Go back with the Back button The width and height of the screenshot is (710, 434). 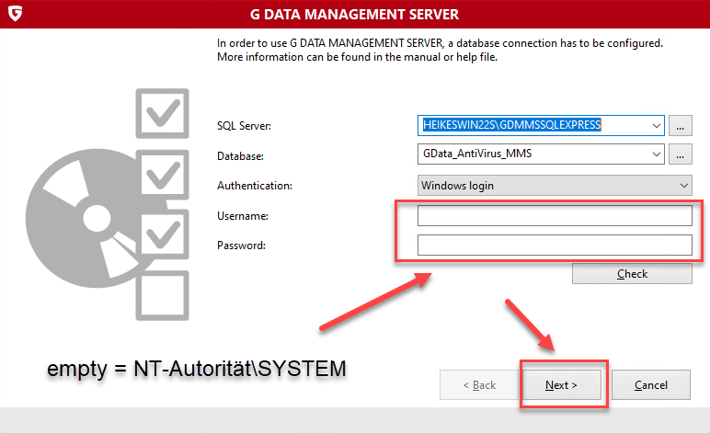[479, 385]
